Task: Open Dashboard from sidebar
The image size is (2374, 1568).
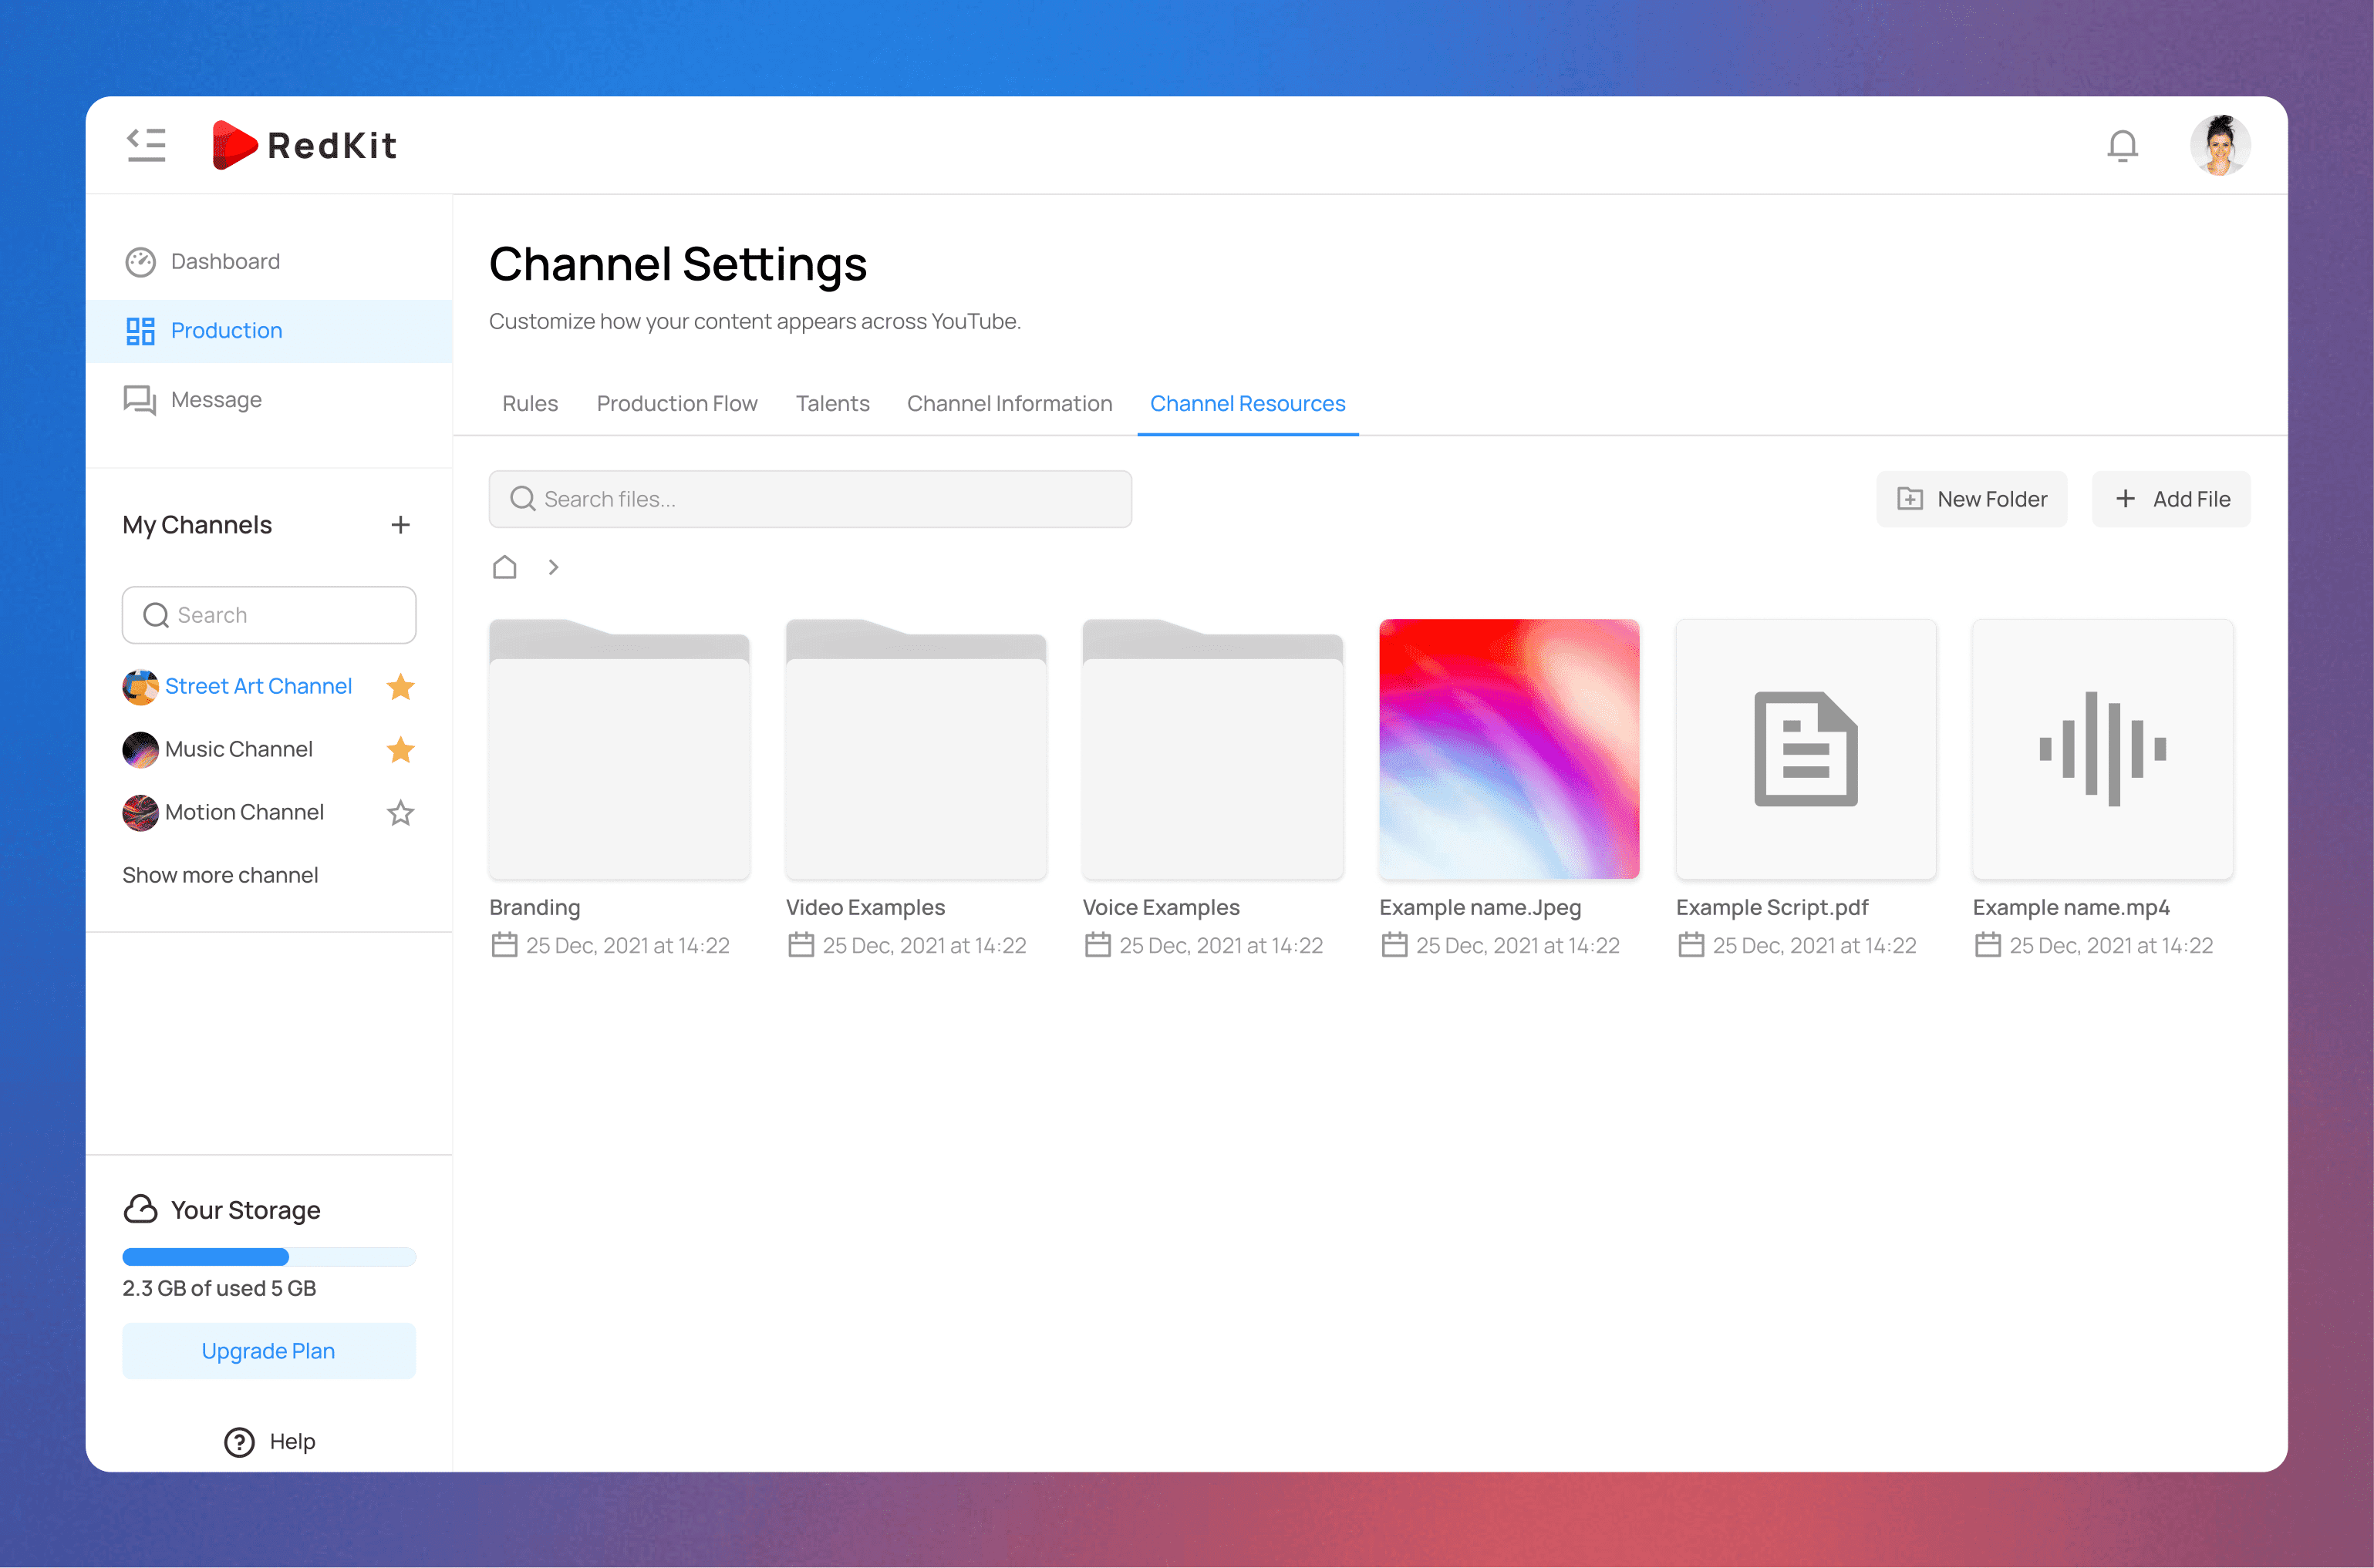Action: pyautogui.click(x=224, y=261)
